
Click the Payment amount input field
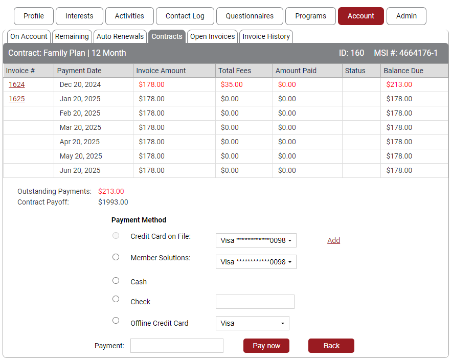176,346
